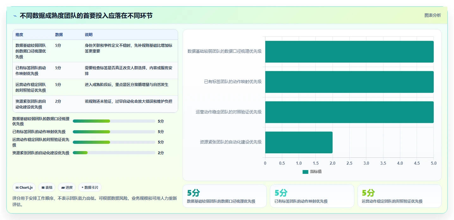Click progress bar for 运营动作稳定团队的对照验证优先级
The height and width of the screenshot is (220, 454).
[114, 142]
